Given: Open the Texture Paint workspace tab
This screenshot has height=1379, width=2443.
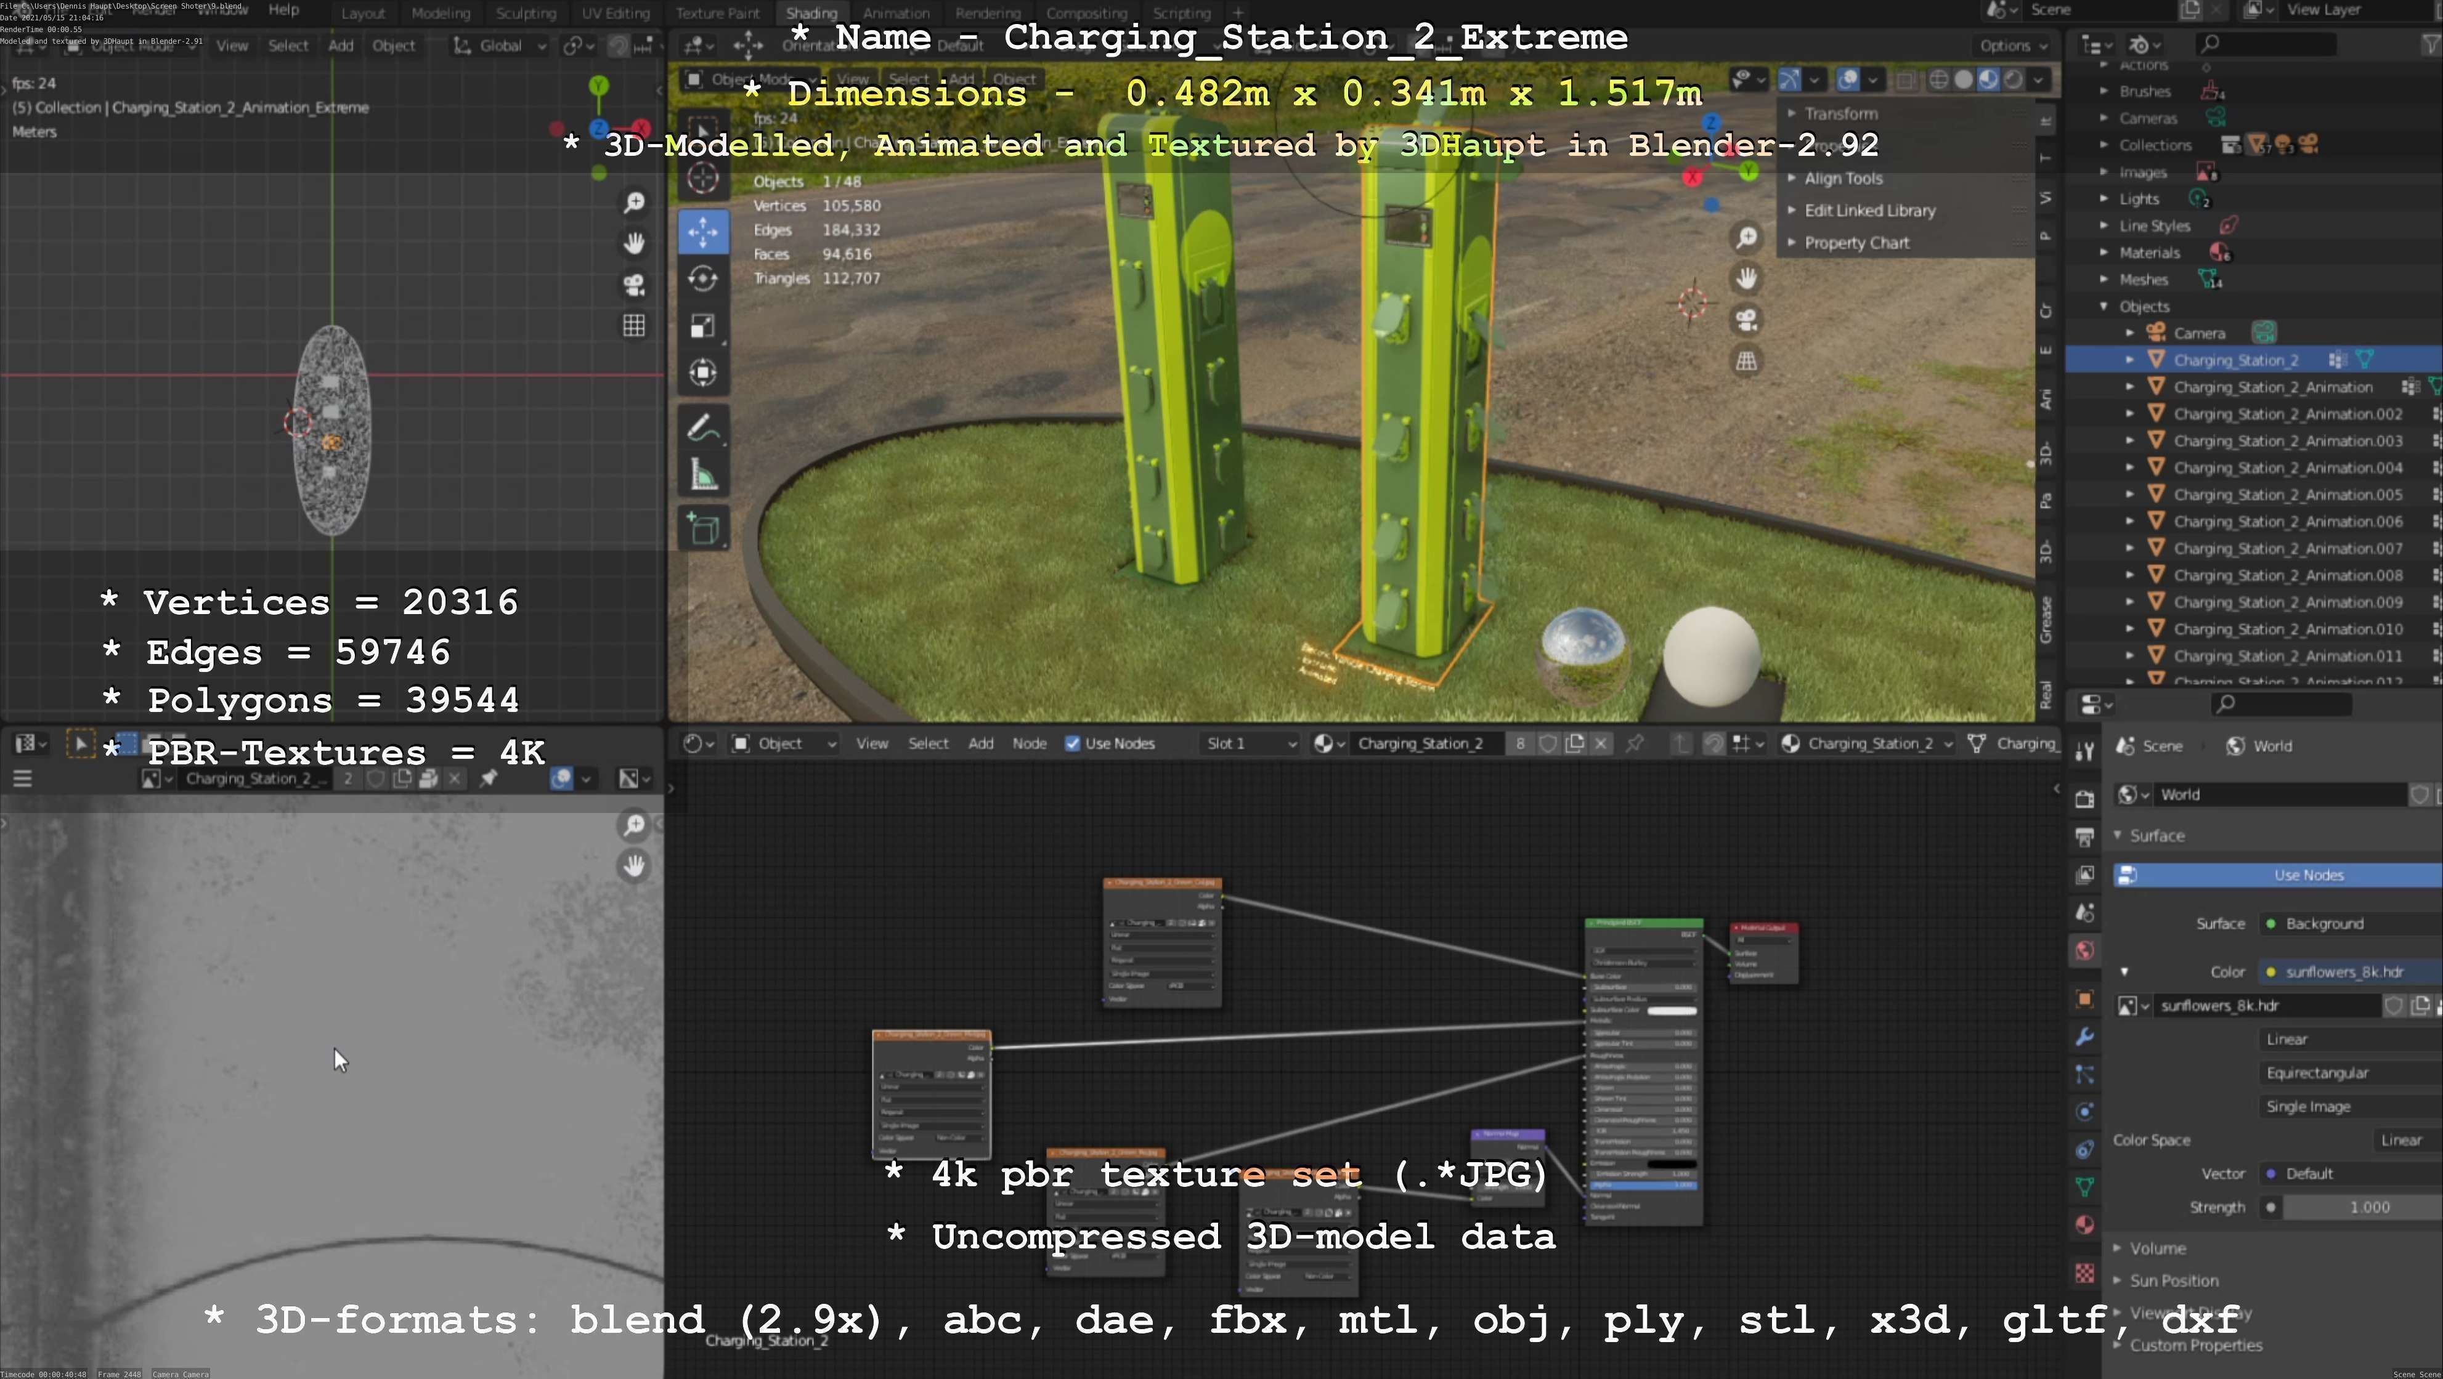Looking at the screenshot, I should coord(718,14).
